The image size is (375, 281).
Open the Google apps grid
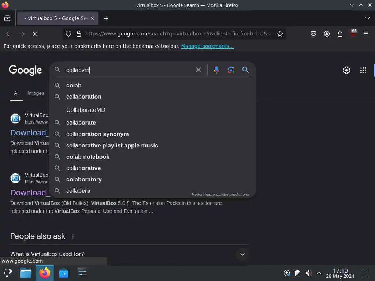363,70
